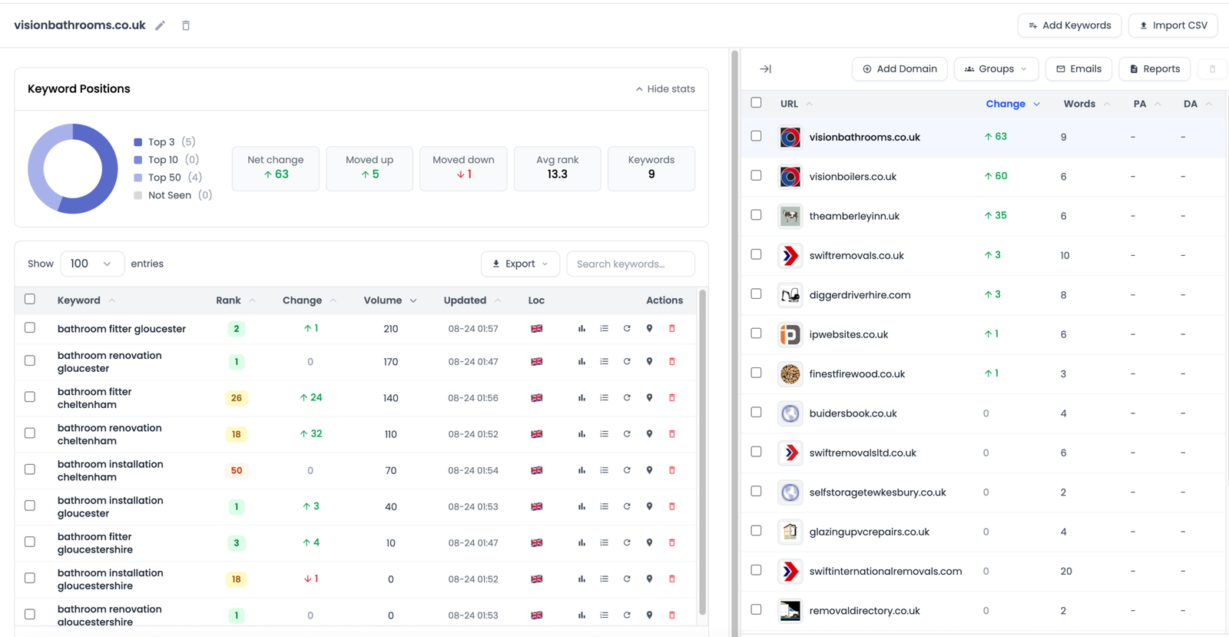Screen dimensions: 1229x637
Task: Select all domains checkbox in URL header
Action: (x=757, y=103)
